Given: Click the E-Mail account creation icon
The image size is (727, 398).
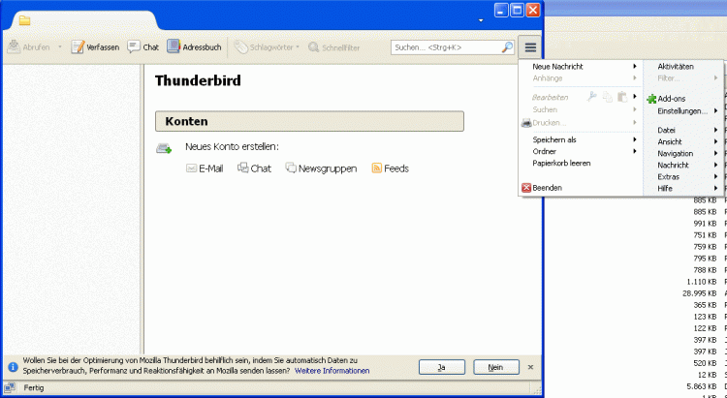Looking at the screenshot, I should click(x=191, y=168).
